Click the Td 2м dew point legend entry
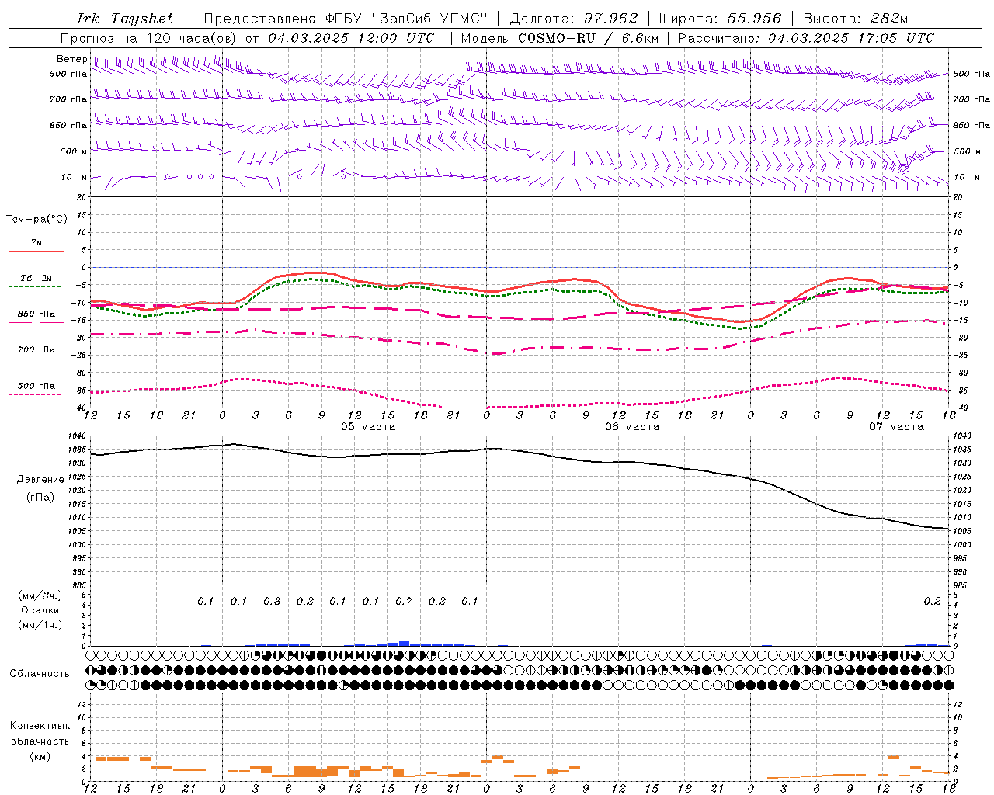The width and height of the screenshot is (994, 795). click(x=36, y=278)
